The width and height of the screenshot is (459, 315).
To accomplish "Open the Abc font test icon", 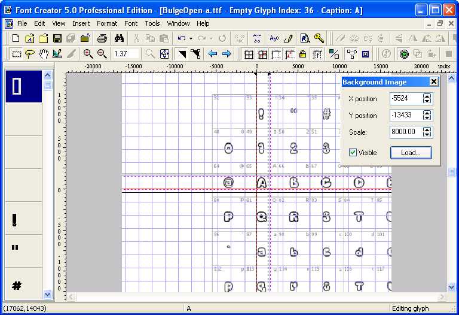I will [274, 38].
